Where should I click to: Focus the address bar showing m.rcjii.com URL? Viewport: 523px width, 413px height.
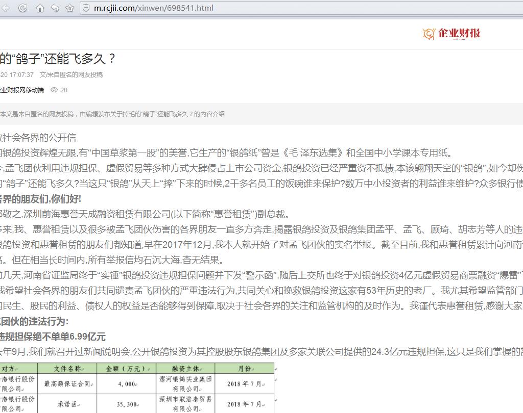pyautogui.click(x=300, y=8)
